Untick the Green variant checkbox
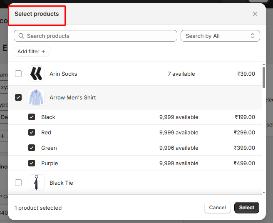 pyautogui.click(x=32, y=148)
